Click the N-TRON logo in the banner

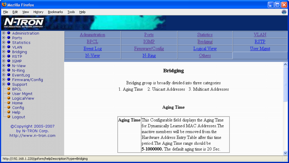24,22
